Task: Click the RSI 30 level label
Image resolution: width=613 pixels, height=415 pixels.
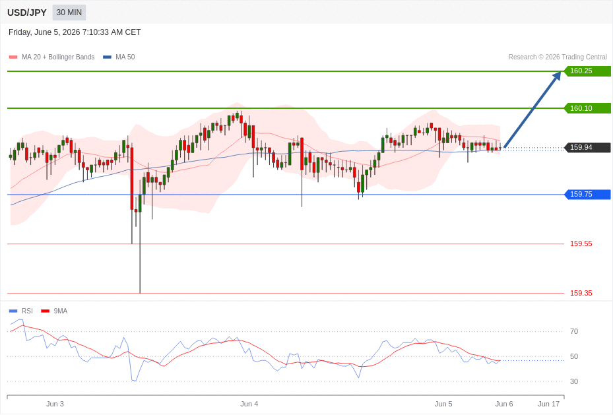Action: [574, 381]
